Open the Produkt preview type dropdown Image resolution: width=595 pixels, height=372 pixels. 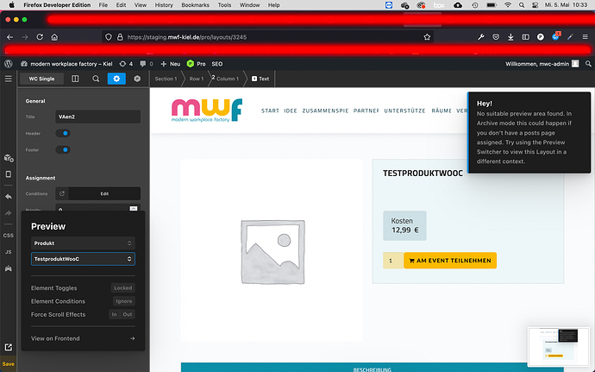[x=83, y=243]
